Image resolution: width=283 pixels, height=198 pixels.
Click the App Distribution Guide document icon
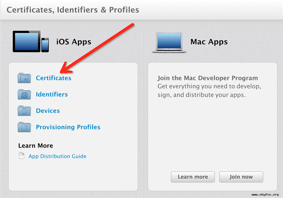(x=22, y=156)
